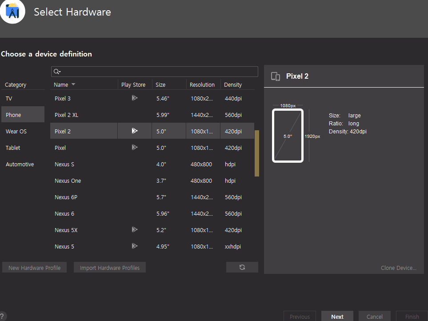Viewport: 428px width, 321px height.
Task: Select the Automotive category
Action: [x=23, y=165]
